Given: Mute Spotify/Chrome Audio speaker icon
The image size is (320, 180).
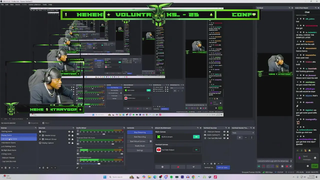Looking at the screenshot, I should 78,164.
